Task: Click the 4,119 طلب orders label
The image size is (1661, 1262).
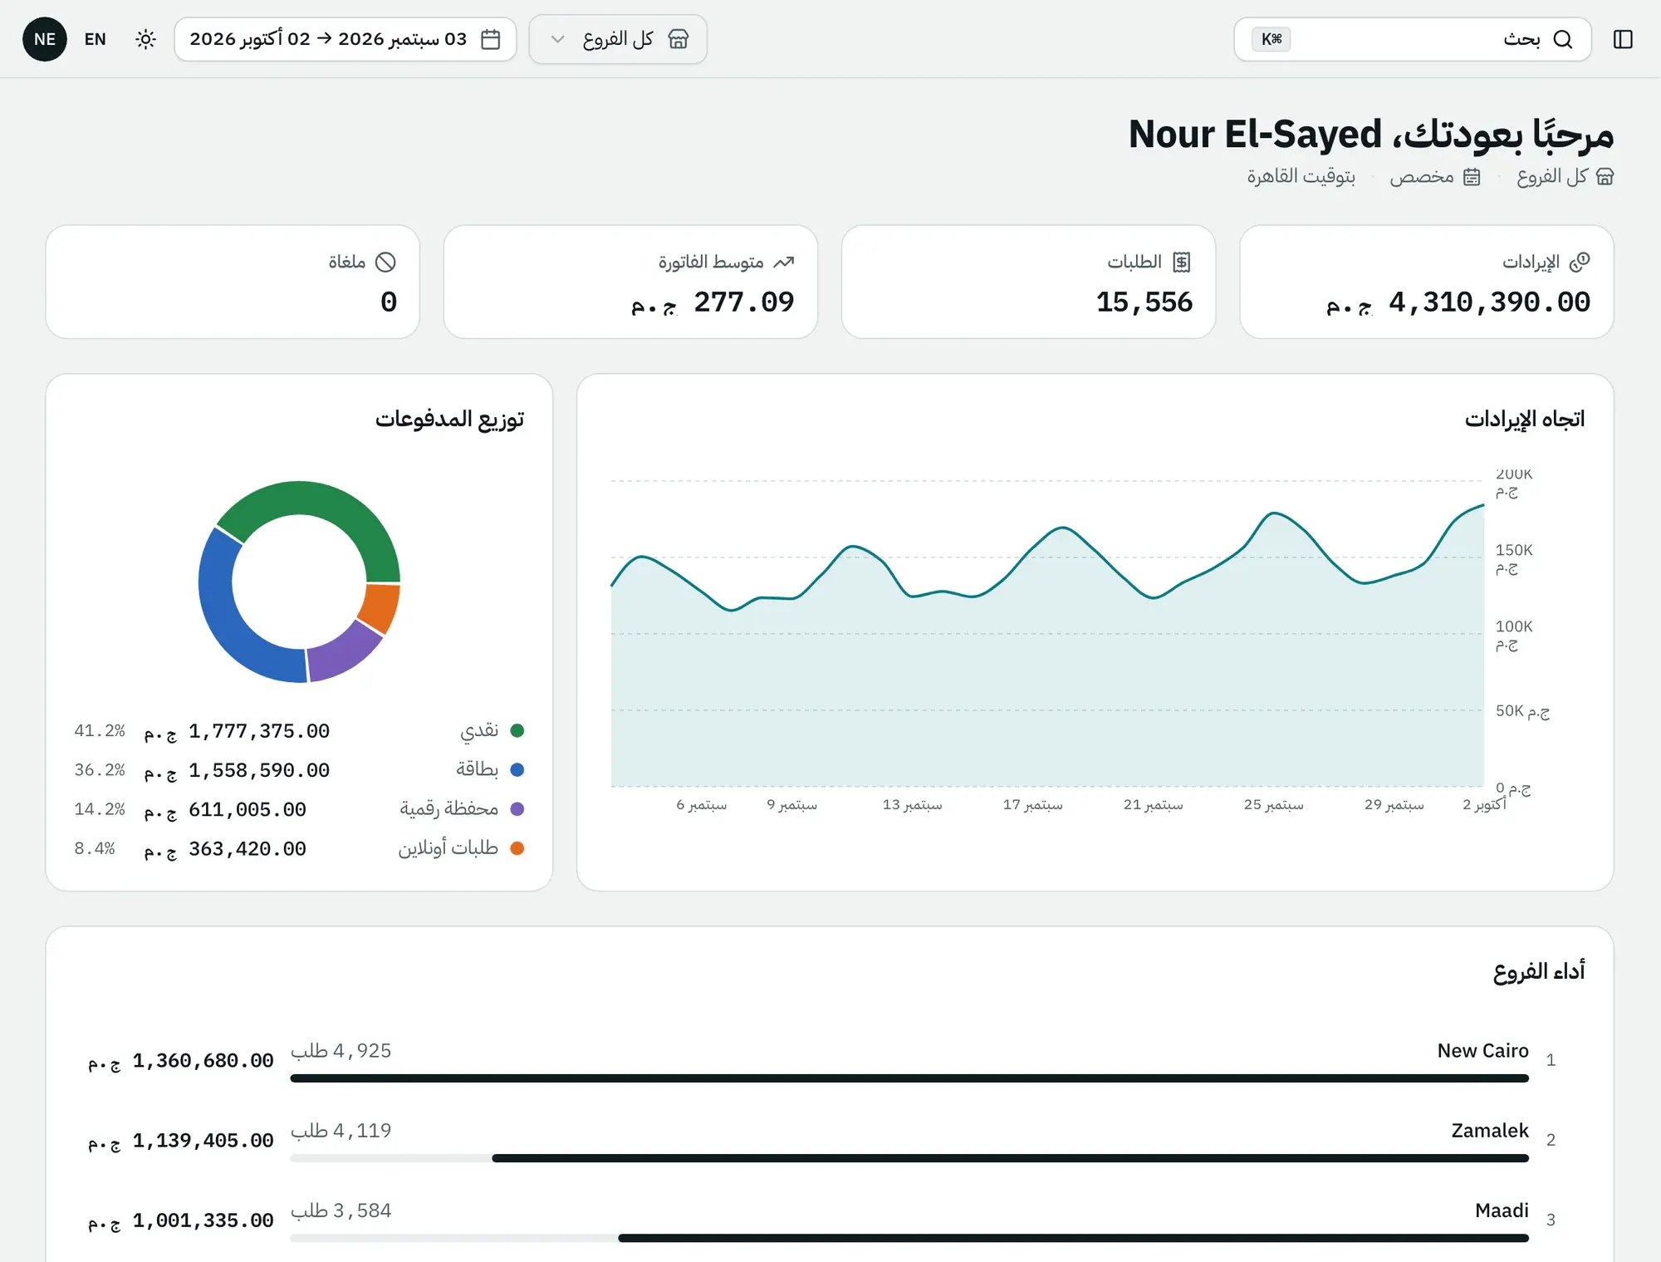Action: pos(341,1131)
